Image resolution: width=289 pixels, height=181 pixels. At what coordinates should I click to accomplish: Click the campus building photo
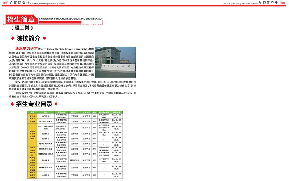(116, 62)
